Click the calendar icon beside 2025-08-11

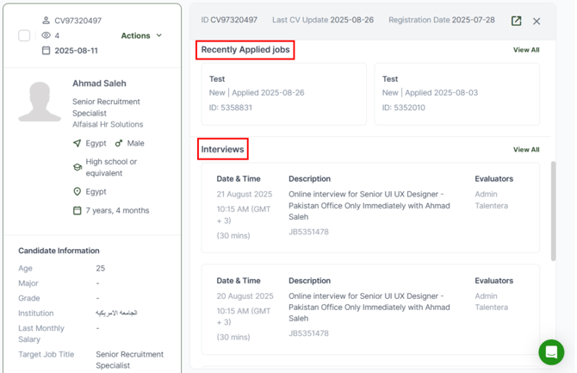(x=46, y=51)
